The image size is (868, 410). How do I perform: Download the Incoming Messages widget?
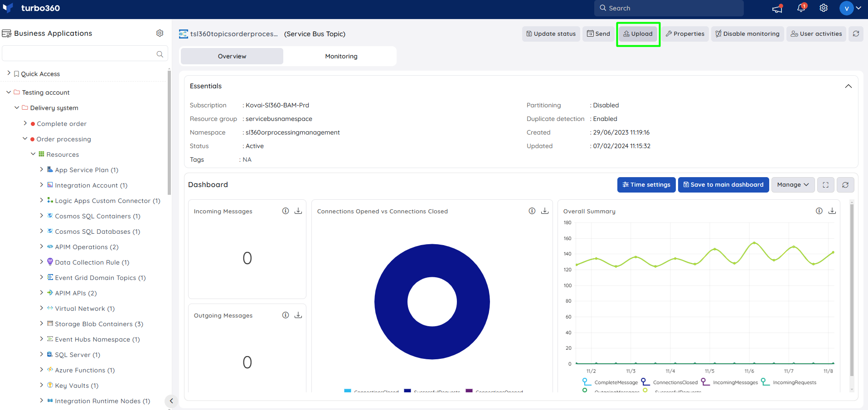click(x=298, y=211)
